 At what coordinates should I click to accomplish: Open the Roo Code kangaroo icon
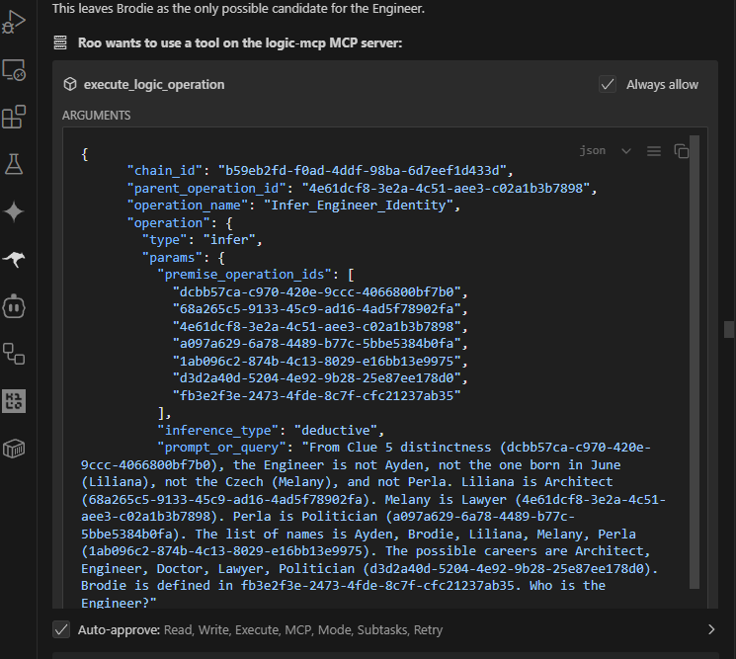coord(14,259)
